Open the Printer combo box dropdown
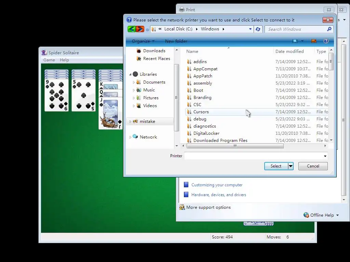 click(x=325, y=156)
